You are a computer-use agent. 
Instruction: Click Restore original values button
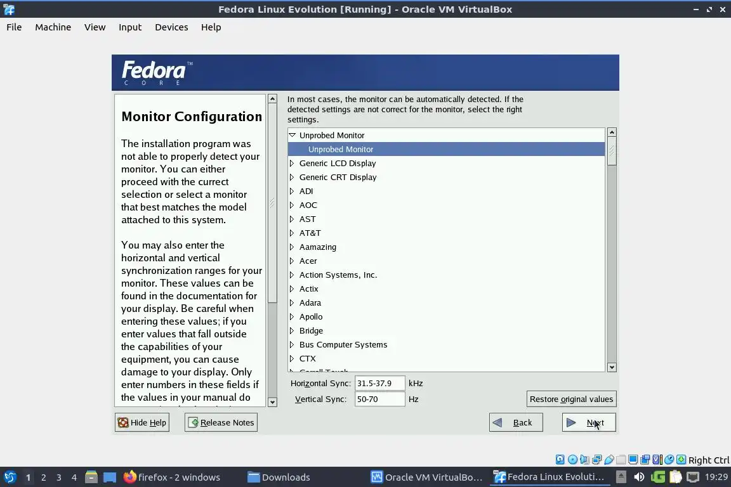point(572,399)
